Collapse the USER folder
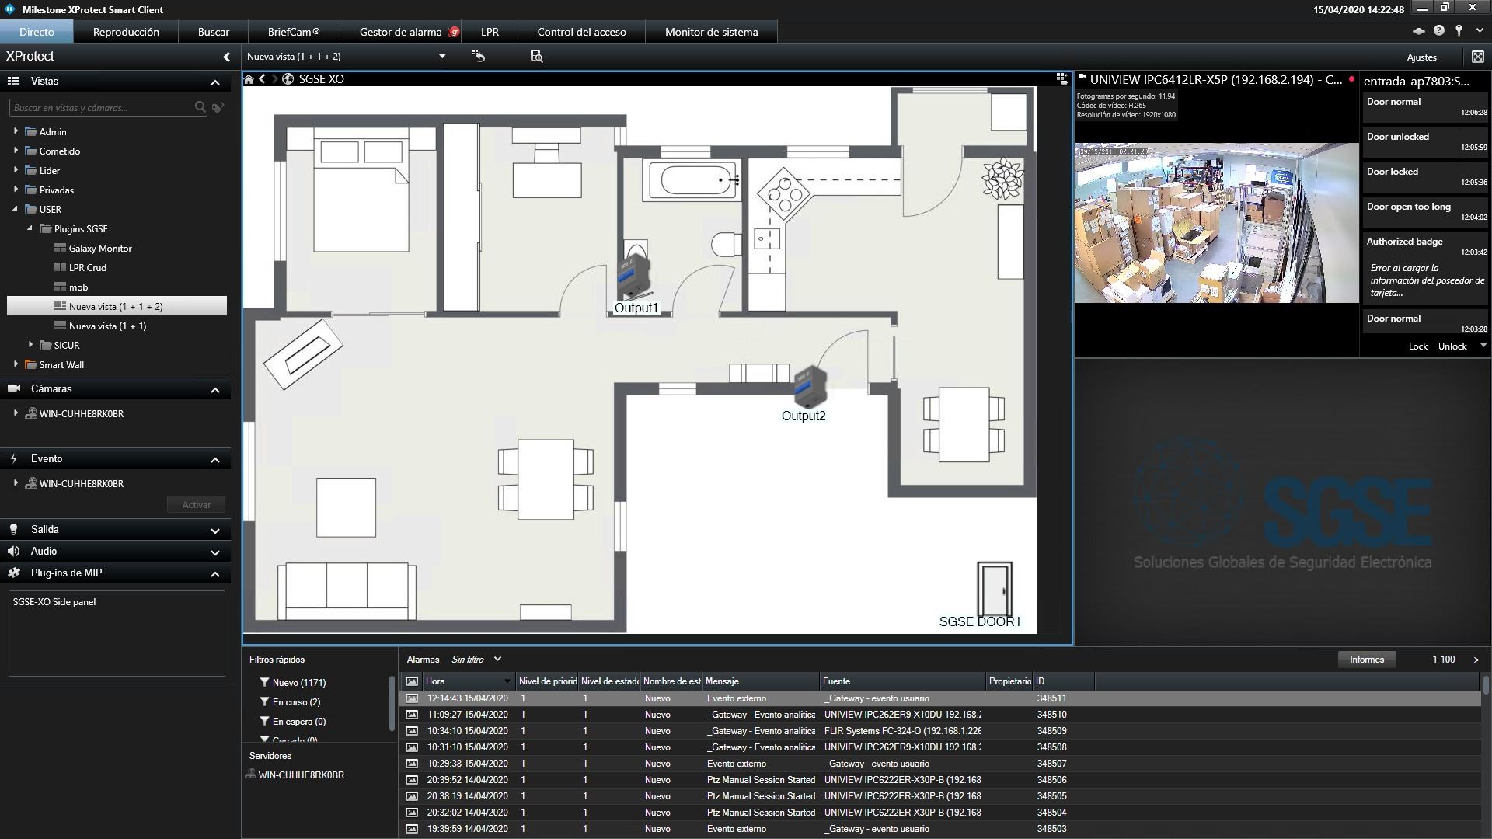Screen dimensions: 1492x839 (x=16, y=209)
